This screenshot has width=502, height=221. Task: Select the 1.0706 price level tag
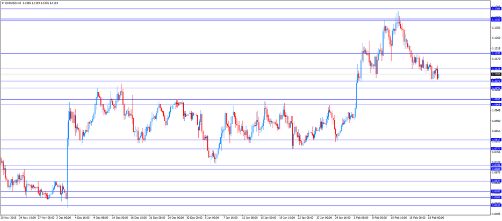coord(495,165)
